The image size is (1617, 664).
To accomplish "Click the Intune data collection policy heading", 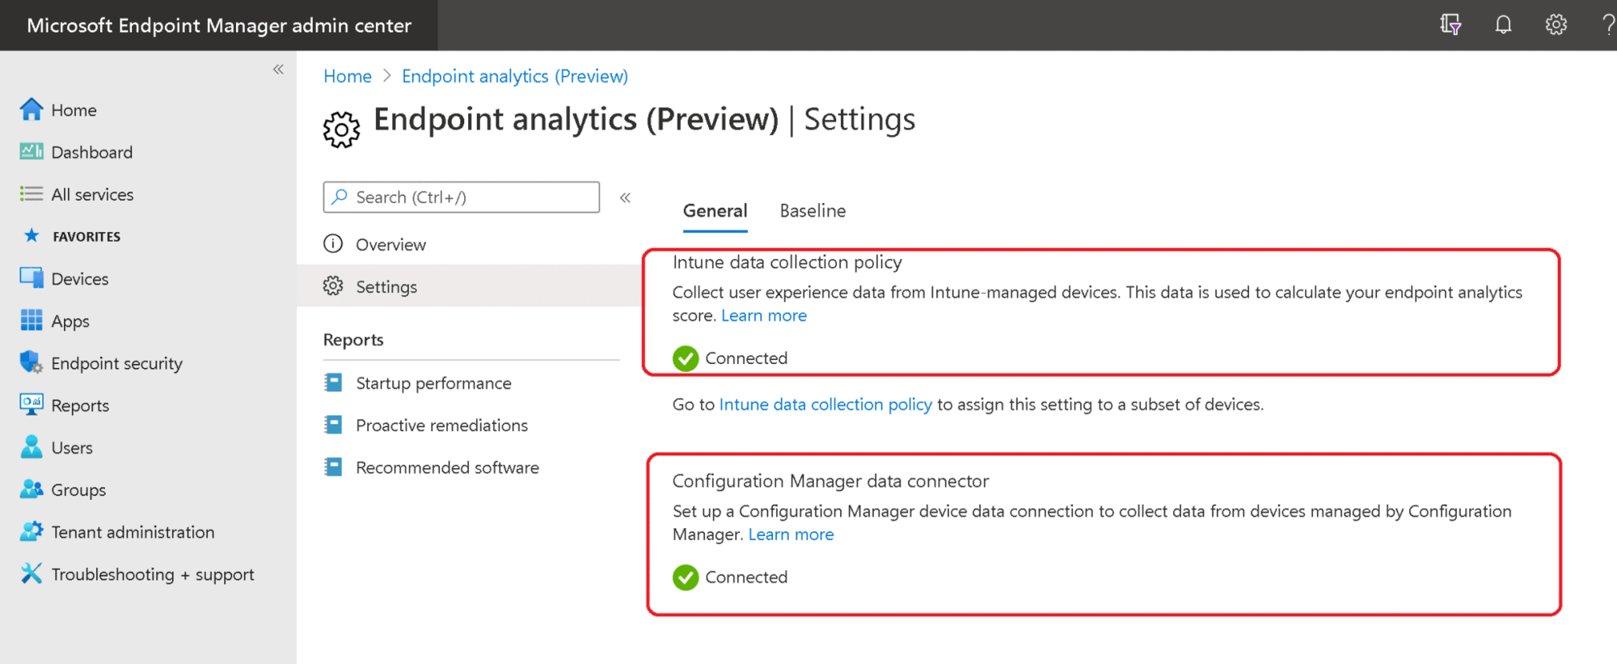I will tap(787, 262).
